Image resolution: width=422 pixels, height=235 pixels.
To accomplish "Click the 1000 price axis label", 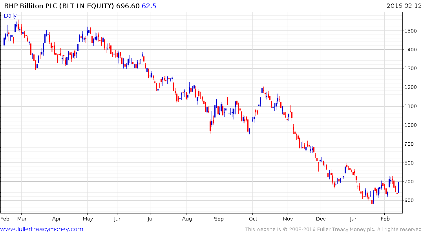I will (411, 125).
